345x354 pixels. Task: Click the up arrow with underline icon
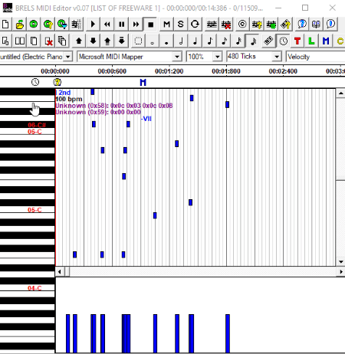[x=107, y=41]
